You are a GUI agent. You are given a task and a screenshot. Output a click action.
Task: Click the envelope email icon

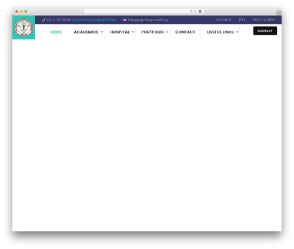click(x=125, y=20)
